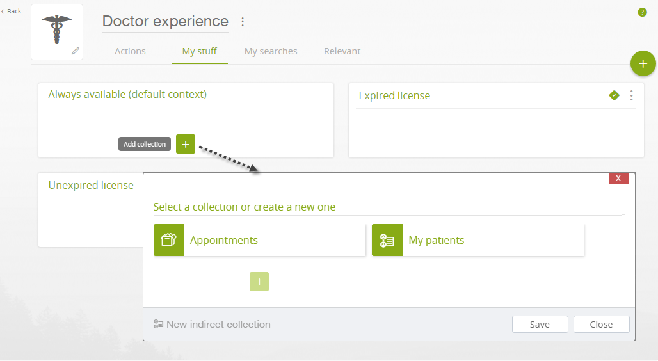Viewport: 658px width, 361px height.
Task: Create new collection with faded plus
Action: [259, 282]
